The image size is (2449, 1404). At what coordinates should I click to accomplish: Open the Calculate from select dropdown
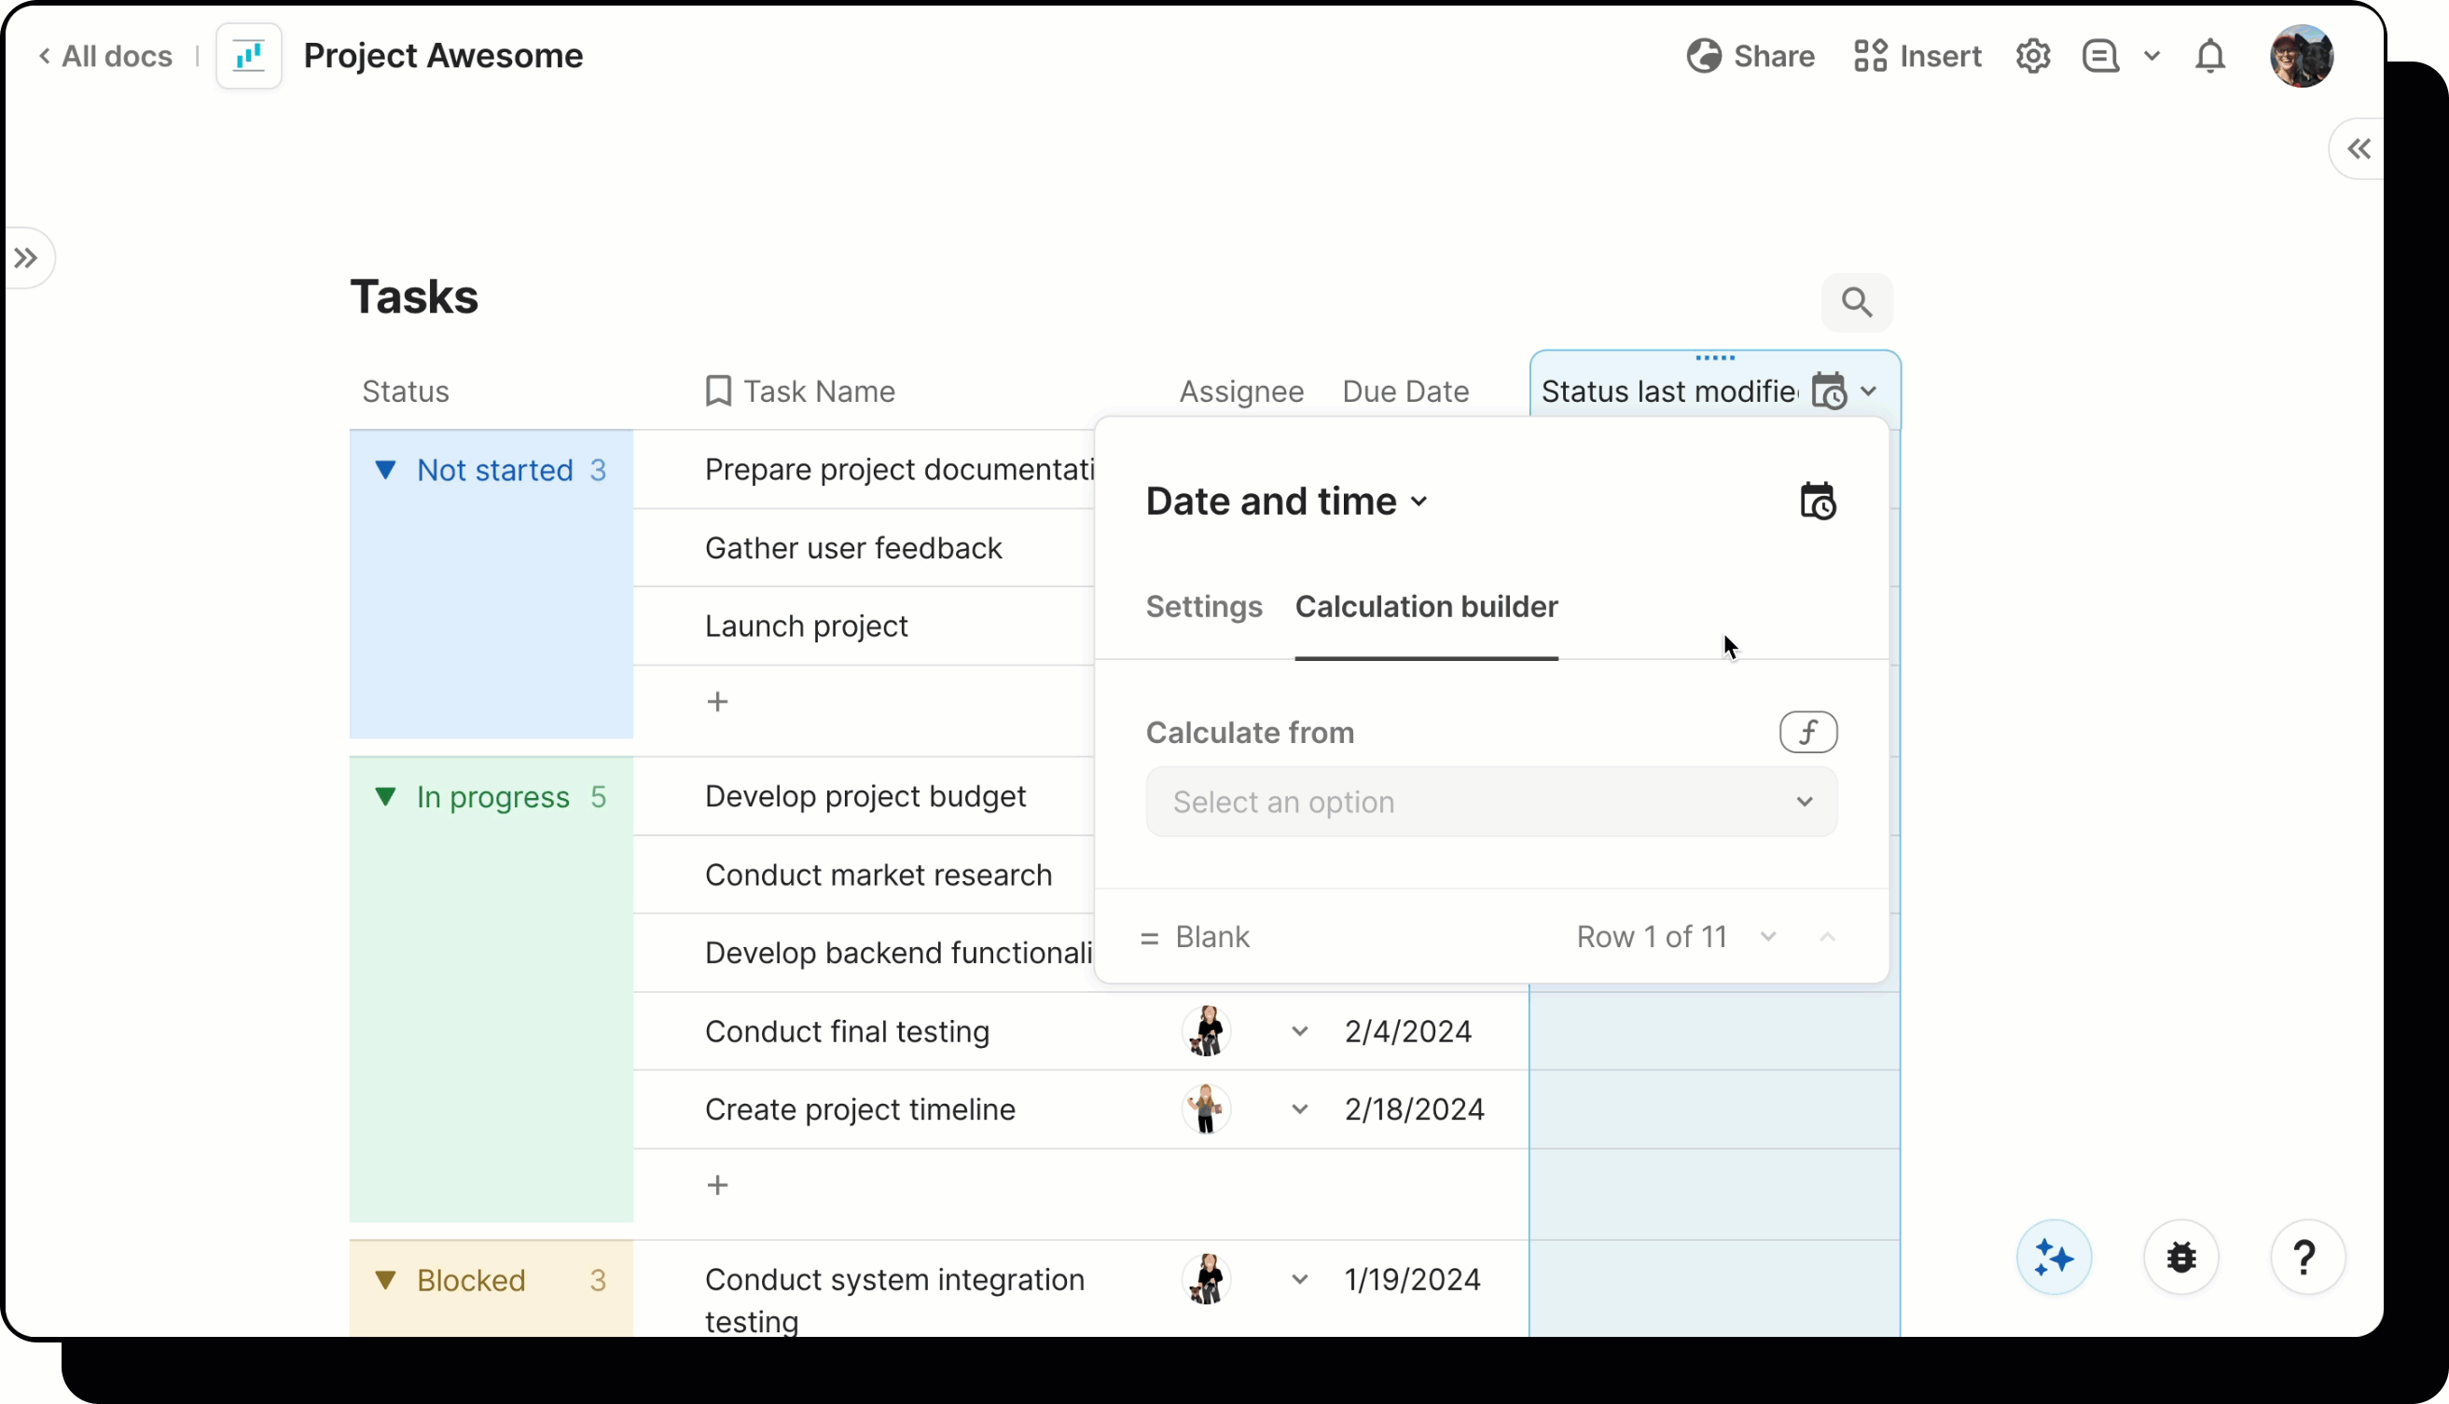click(1490, 802)
